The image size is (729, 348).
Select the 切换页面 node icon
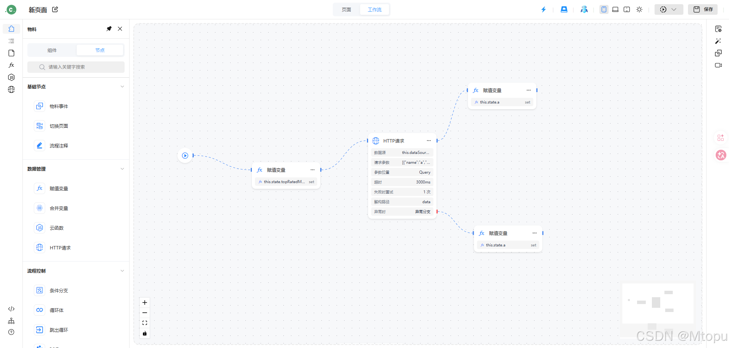coord(40,126)
